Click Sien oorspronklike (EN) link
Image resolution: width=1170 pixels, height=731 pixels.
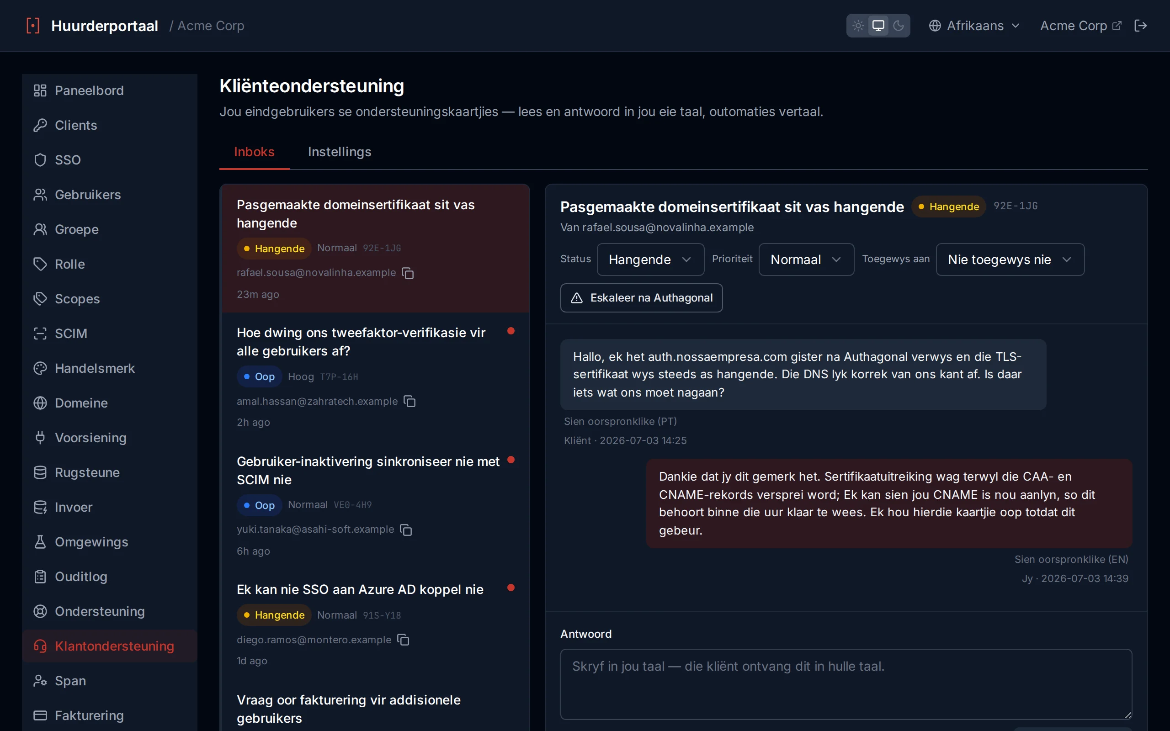[x=1071, y=559]
